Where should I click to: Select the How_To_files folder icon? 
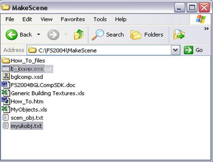click(x=6, y=60)
